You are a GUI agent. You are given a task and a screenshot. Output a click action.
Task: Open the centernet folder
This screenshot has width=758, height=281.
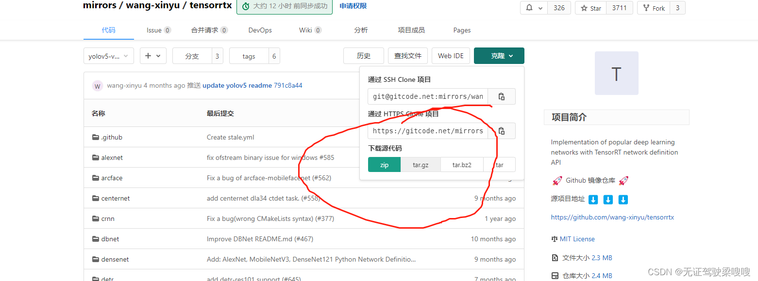tap(116, 198)
